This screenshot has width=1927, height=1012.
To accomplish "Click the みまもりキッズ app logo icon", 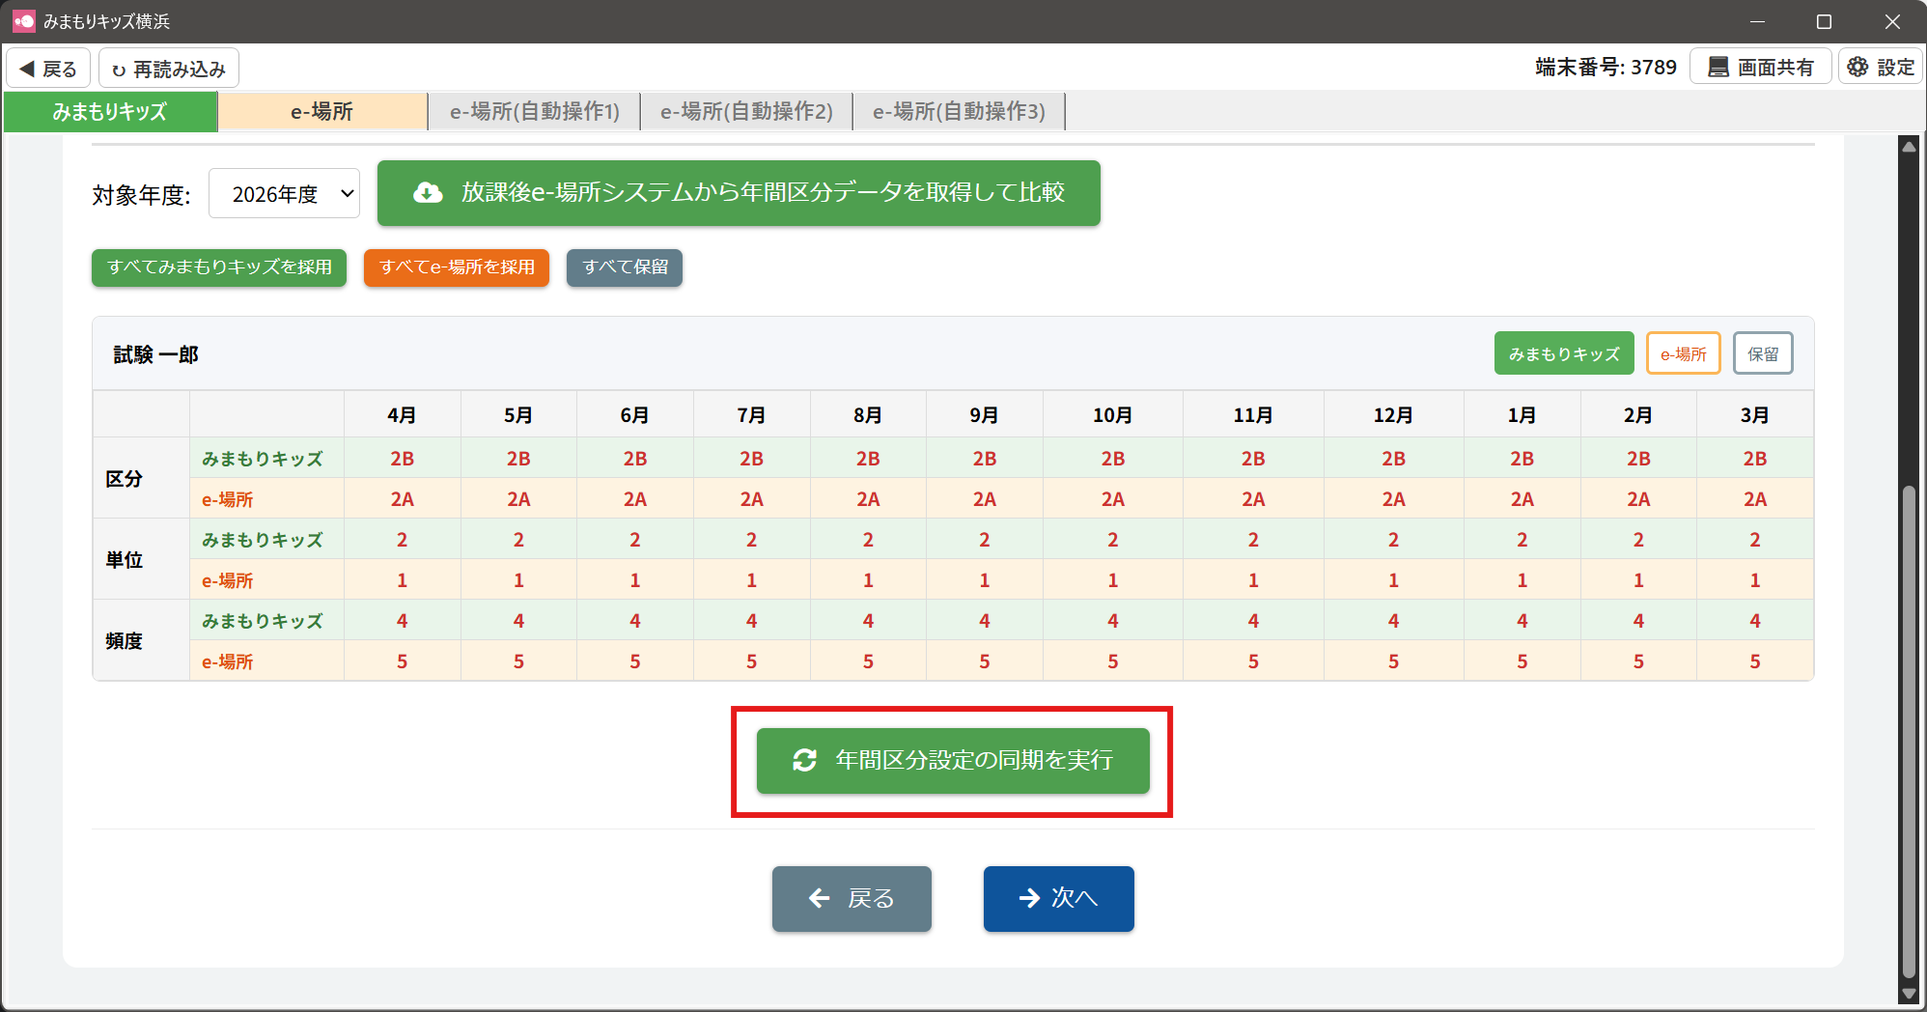I will click(x=23, y=20).
